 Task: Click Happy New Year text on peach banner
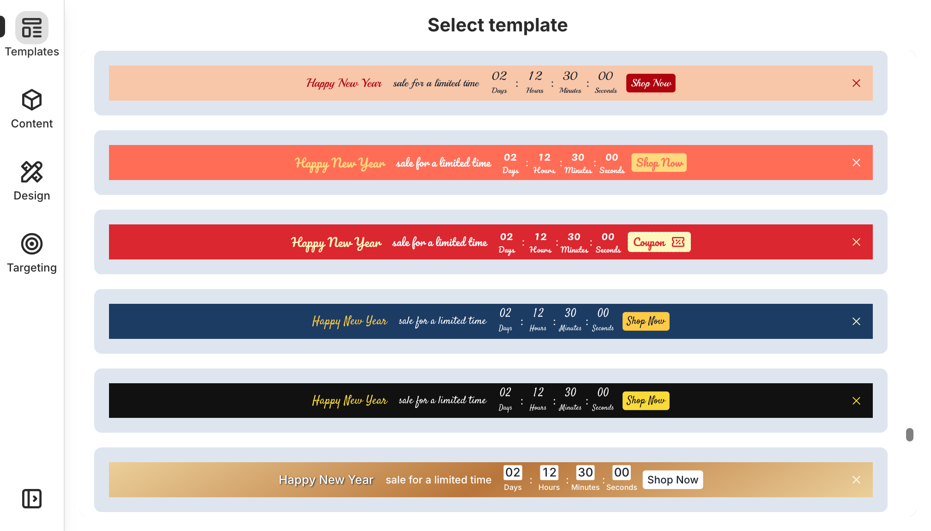click(344, 83)
